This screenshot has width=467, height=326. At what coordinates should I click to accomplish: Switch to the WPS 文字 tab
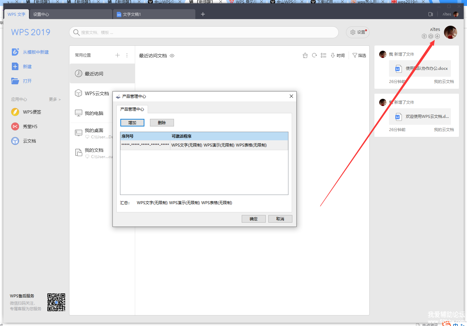(x=16, y=14)
